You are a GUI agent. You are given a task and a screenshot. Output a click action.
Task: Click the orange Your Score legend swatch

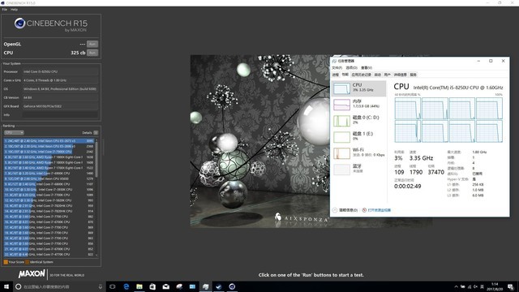tap(6, 262)
